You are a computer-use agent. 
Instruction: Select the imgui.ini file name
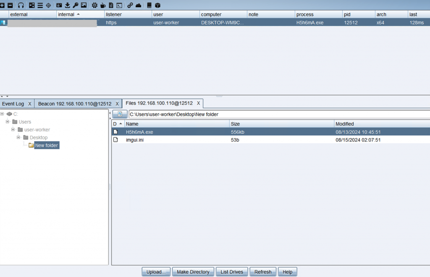135,140
